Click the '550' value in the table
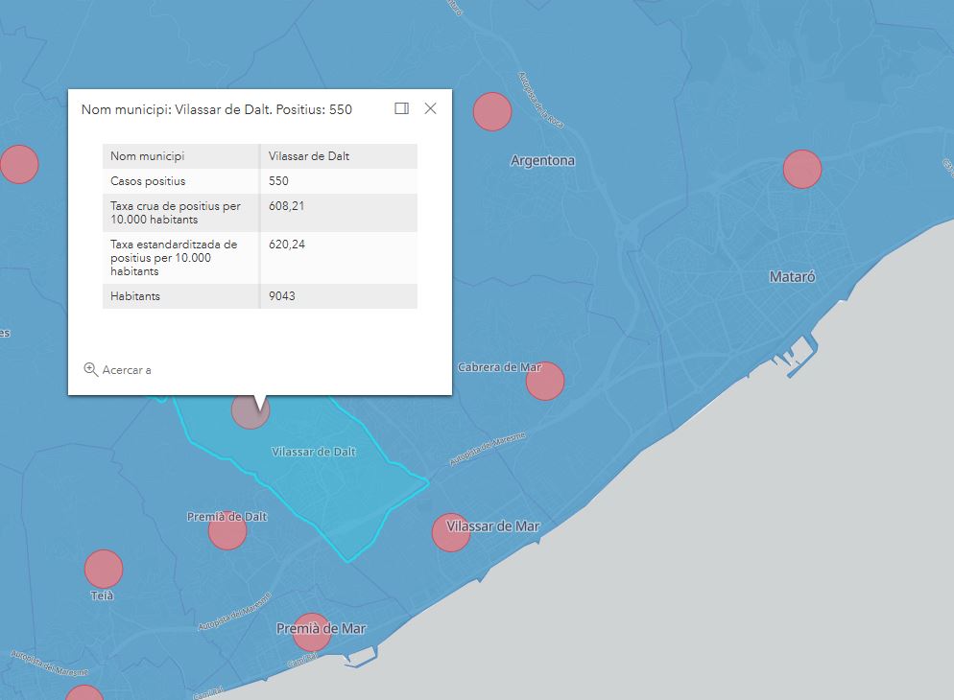This screenshot has width=954, height=700. (x=278, y=181)
